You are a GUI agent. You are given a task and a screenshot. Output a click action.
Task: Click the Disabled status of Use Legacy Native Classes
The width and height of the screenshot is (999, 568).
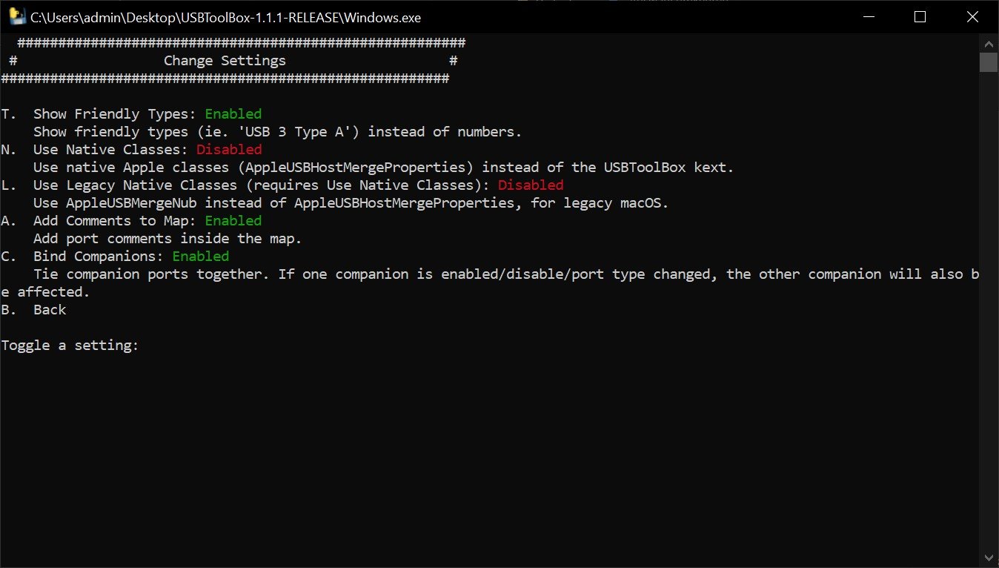(x=530, y=185)
